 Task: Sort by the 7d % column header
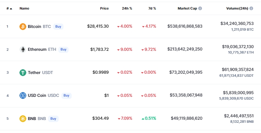[x=152, y=8]
